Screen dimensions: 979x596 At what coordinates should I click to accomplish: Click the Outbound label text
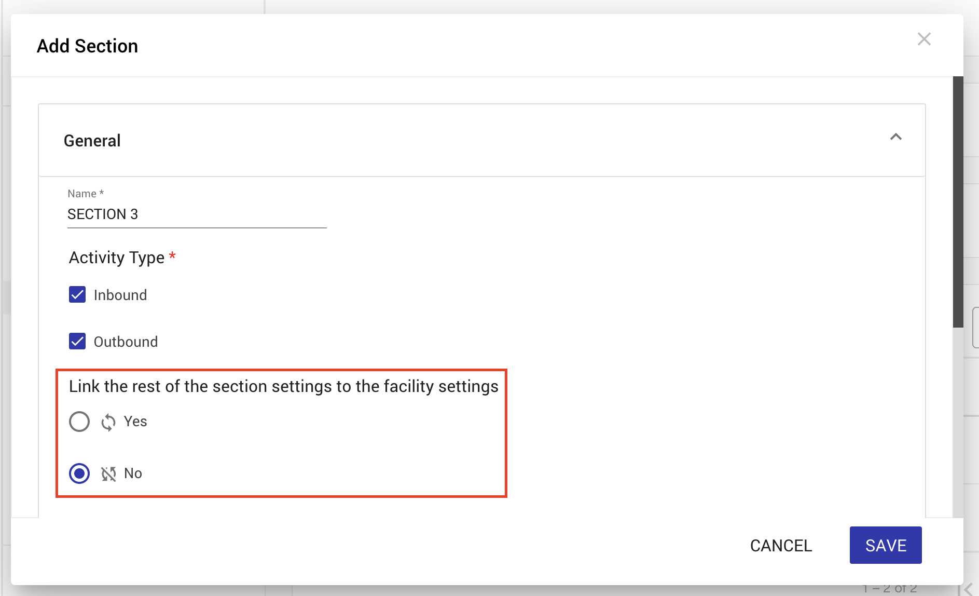pyautogui.click(x=126, y=342)
